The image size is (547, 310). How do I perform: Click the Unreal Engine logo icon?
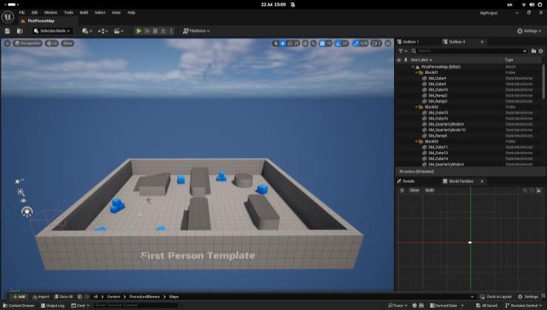[8, 13]
